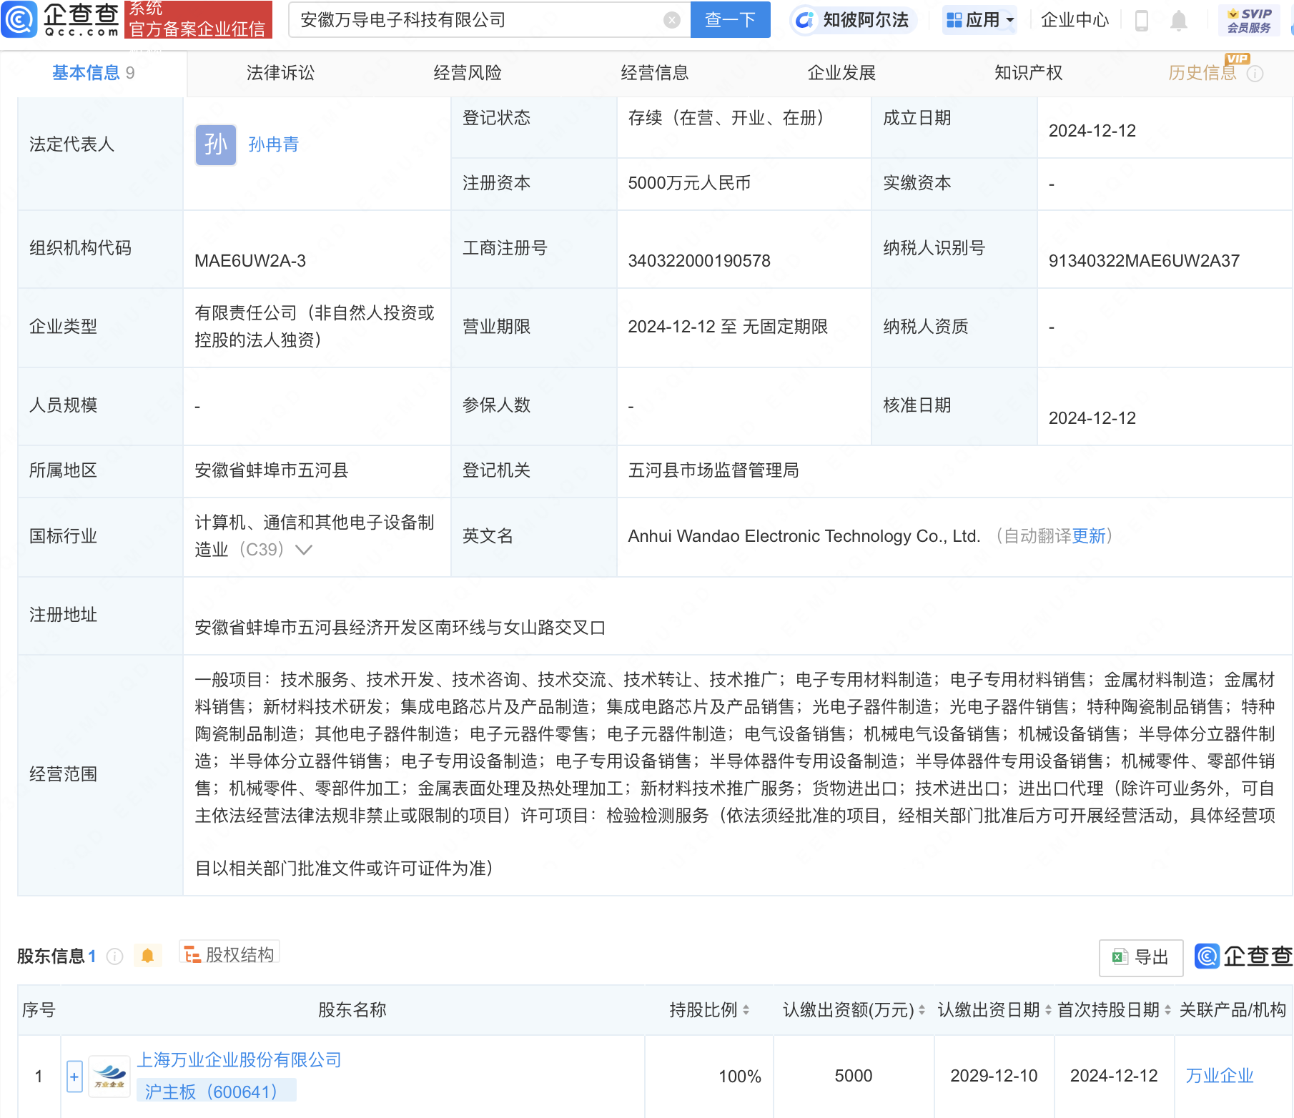Screen dimensions: 1294x1118
Task: Click the Qcc logo in header
Action: tap(61, 19)
